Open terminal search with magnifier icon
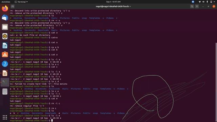 coord(192,6)
